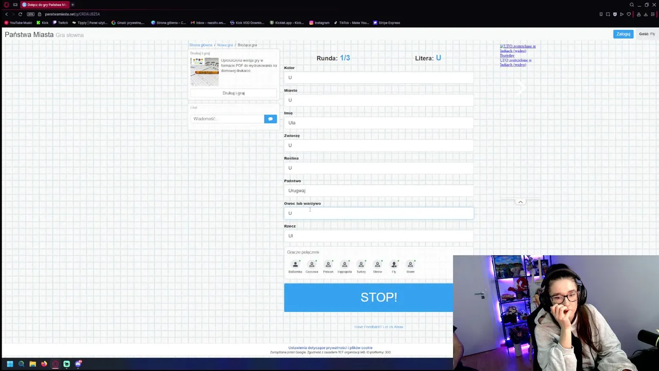
Task: Click the address bar URL panstwamiasta.net
Action: pos(72,14)
